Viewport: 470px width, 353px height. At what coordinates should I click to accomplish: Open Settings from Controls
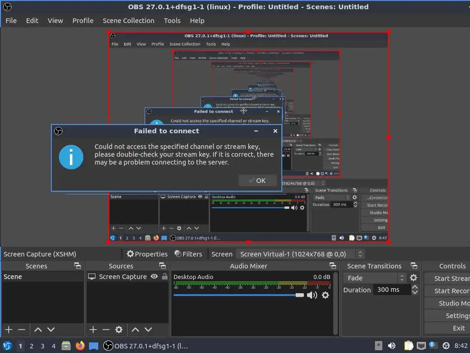tap(448, 315)
